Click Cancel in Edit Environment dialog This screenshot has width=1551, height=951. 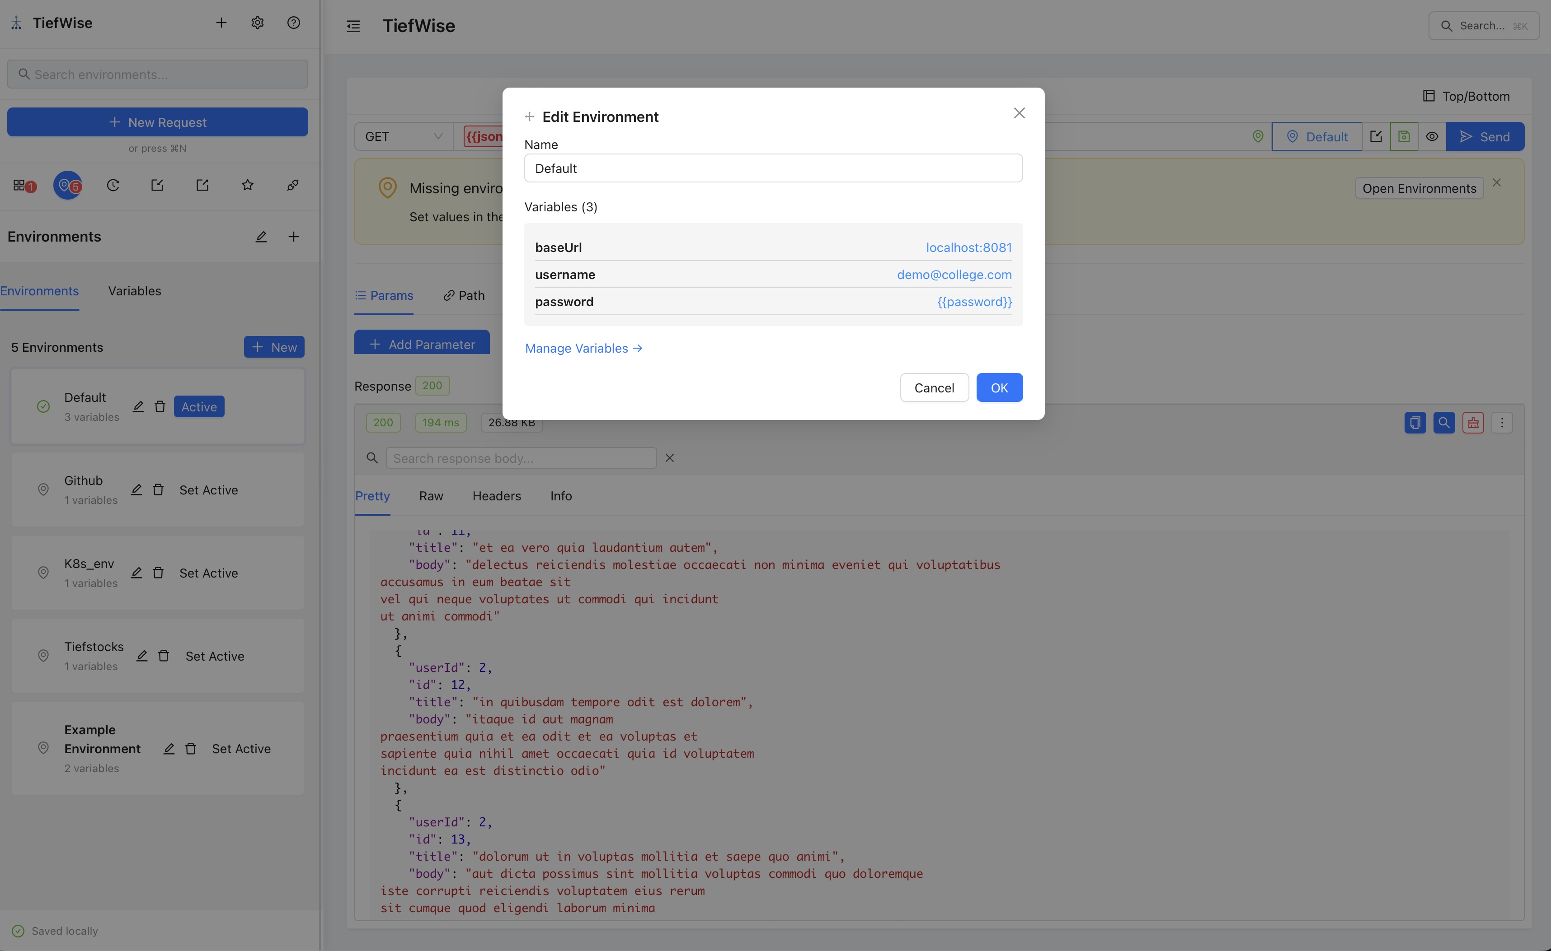coord(934,388)
